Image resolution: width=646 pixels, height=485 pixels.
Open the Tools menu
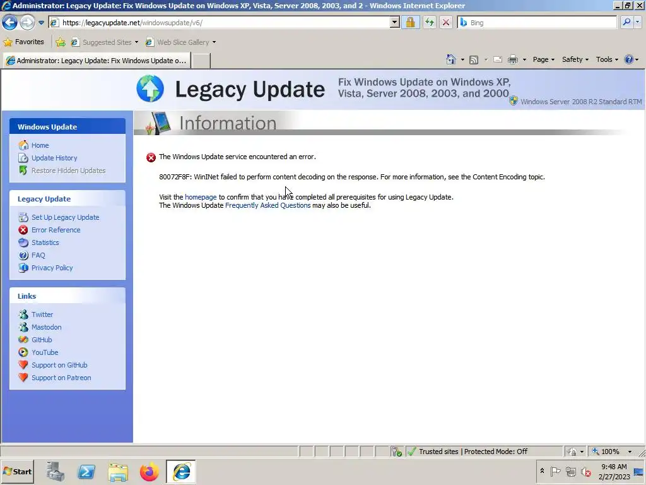point(607,59)
